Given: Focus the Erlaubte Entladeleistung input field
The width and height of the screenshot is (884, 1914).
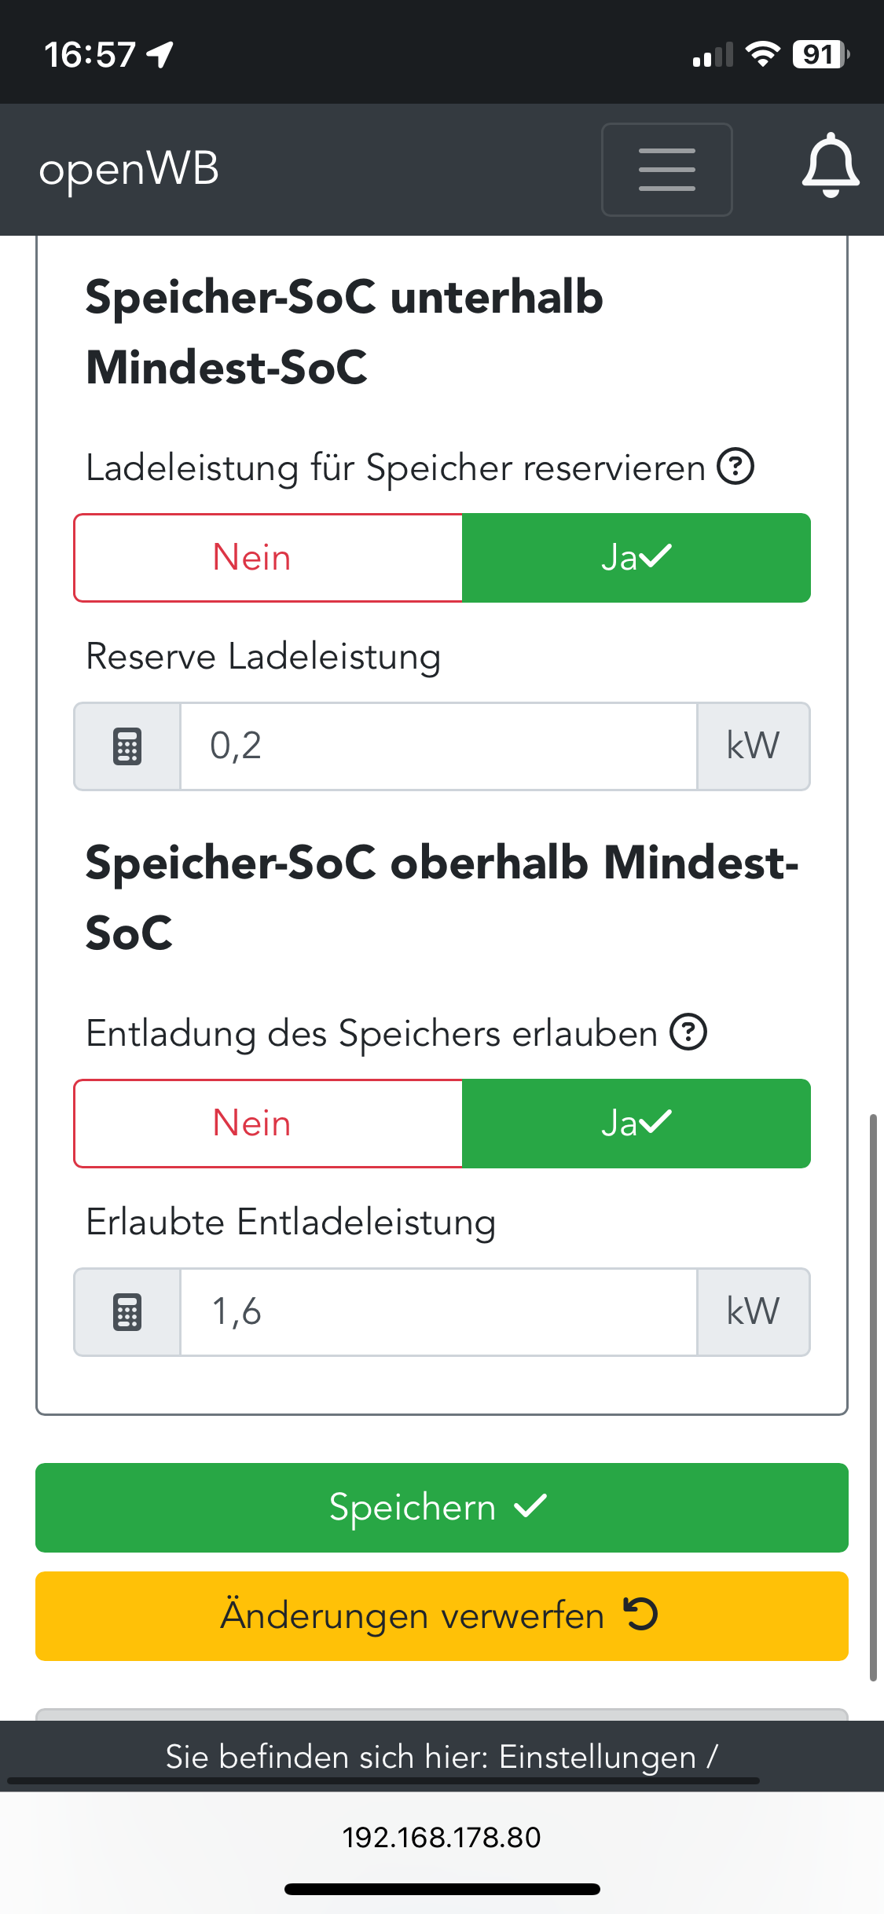Looking at the screenshot, I should [438, 1312].
